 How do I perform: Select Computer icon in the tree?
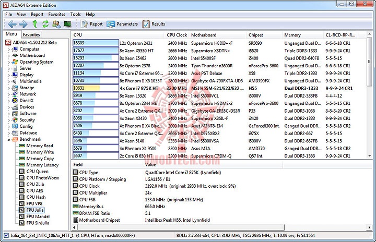[x=15, y=49]
